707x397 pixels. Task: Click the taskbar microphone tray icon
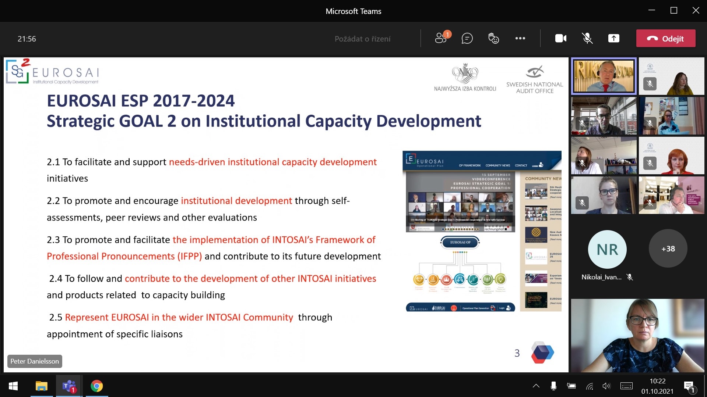coord(553,386)
